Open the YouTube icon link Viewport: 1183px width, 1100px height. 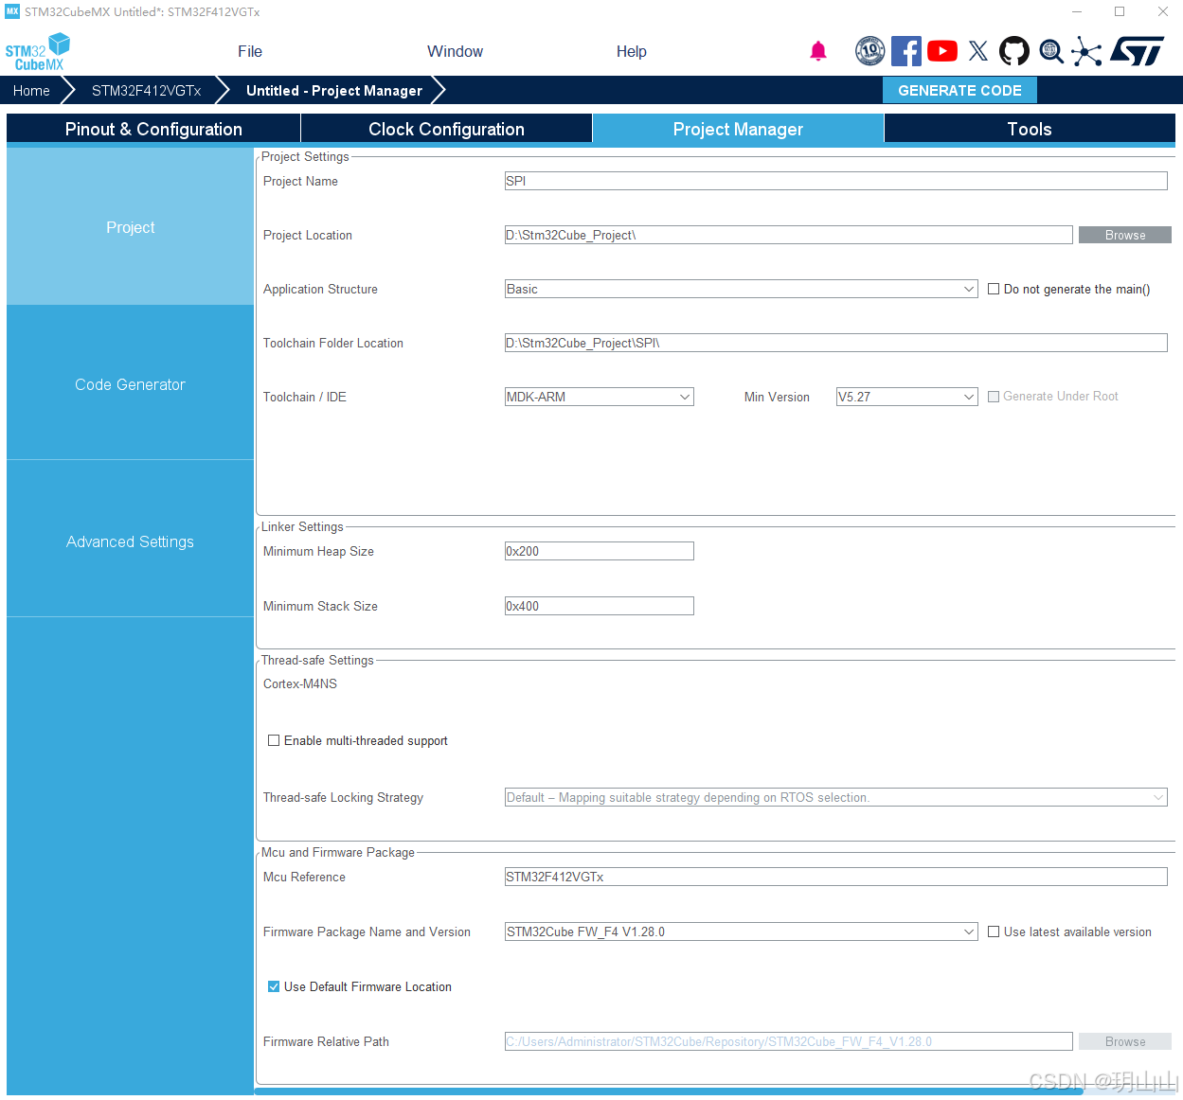[x=942, y=51]
